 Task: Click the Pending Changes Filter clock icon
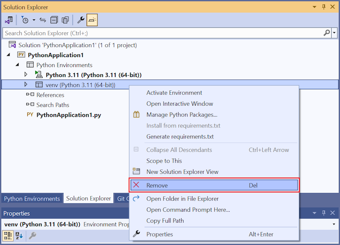(25, 20)
